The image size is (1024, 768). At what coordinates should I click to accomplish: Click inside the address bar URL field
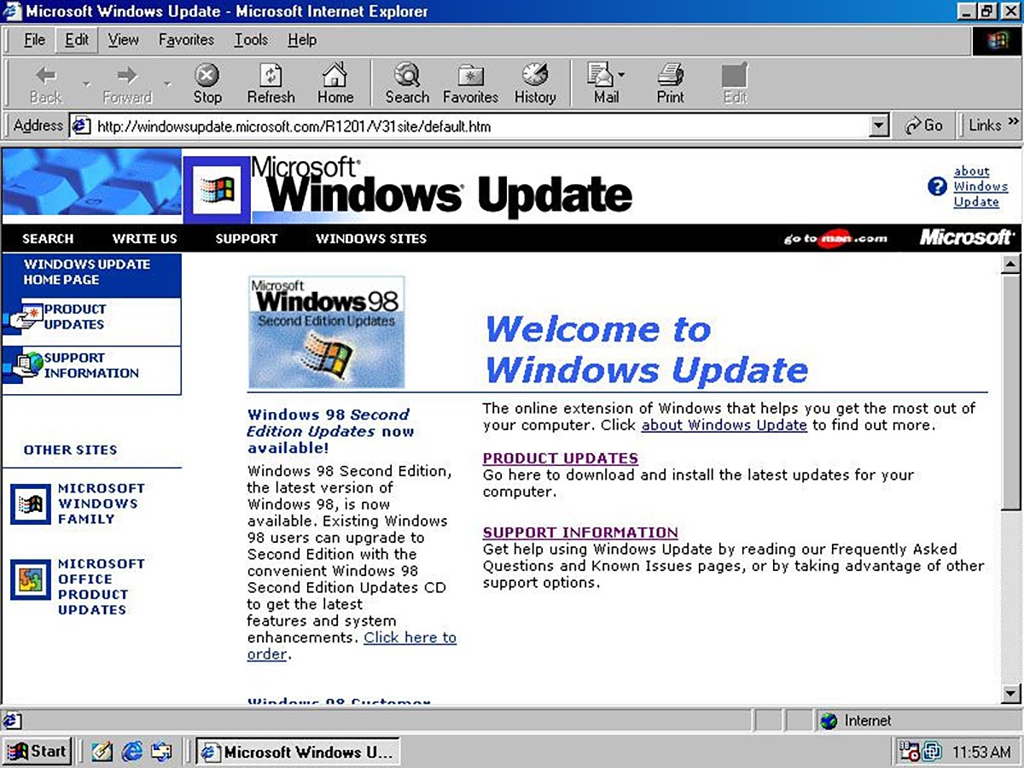click(x=341, y=125)
